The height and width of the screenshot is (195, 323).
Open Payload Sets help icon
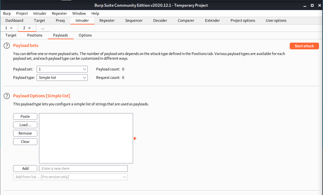pyautogui.click(x=7, y=46)
